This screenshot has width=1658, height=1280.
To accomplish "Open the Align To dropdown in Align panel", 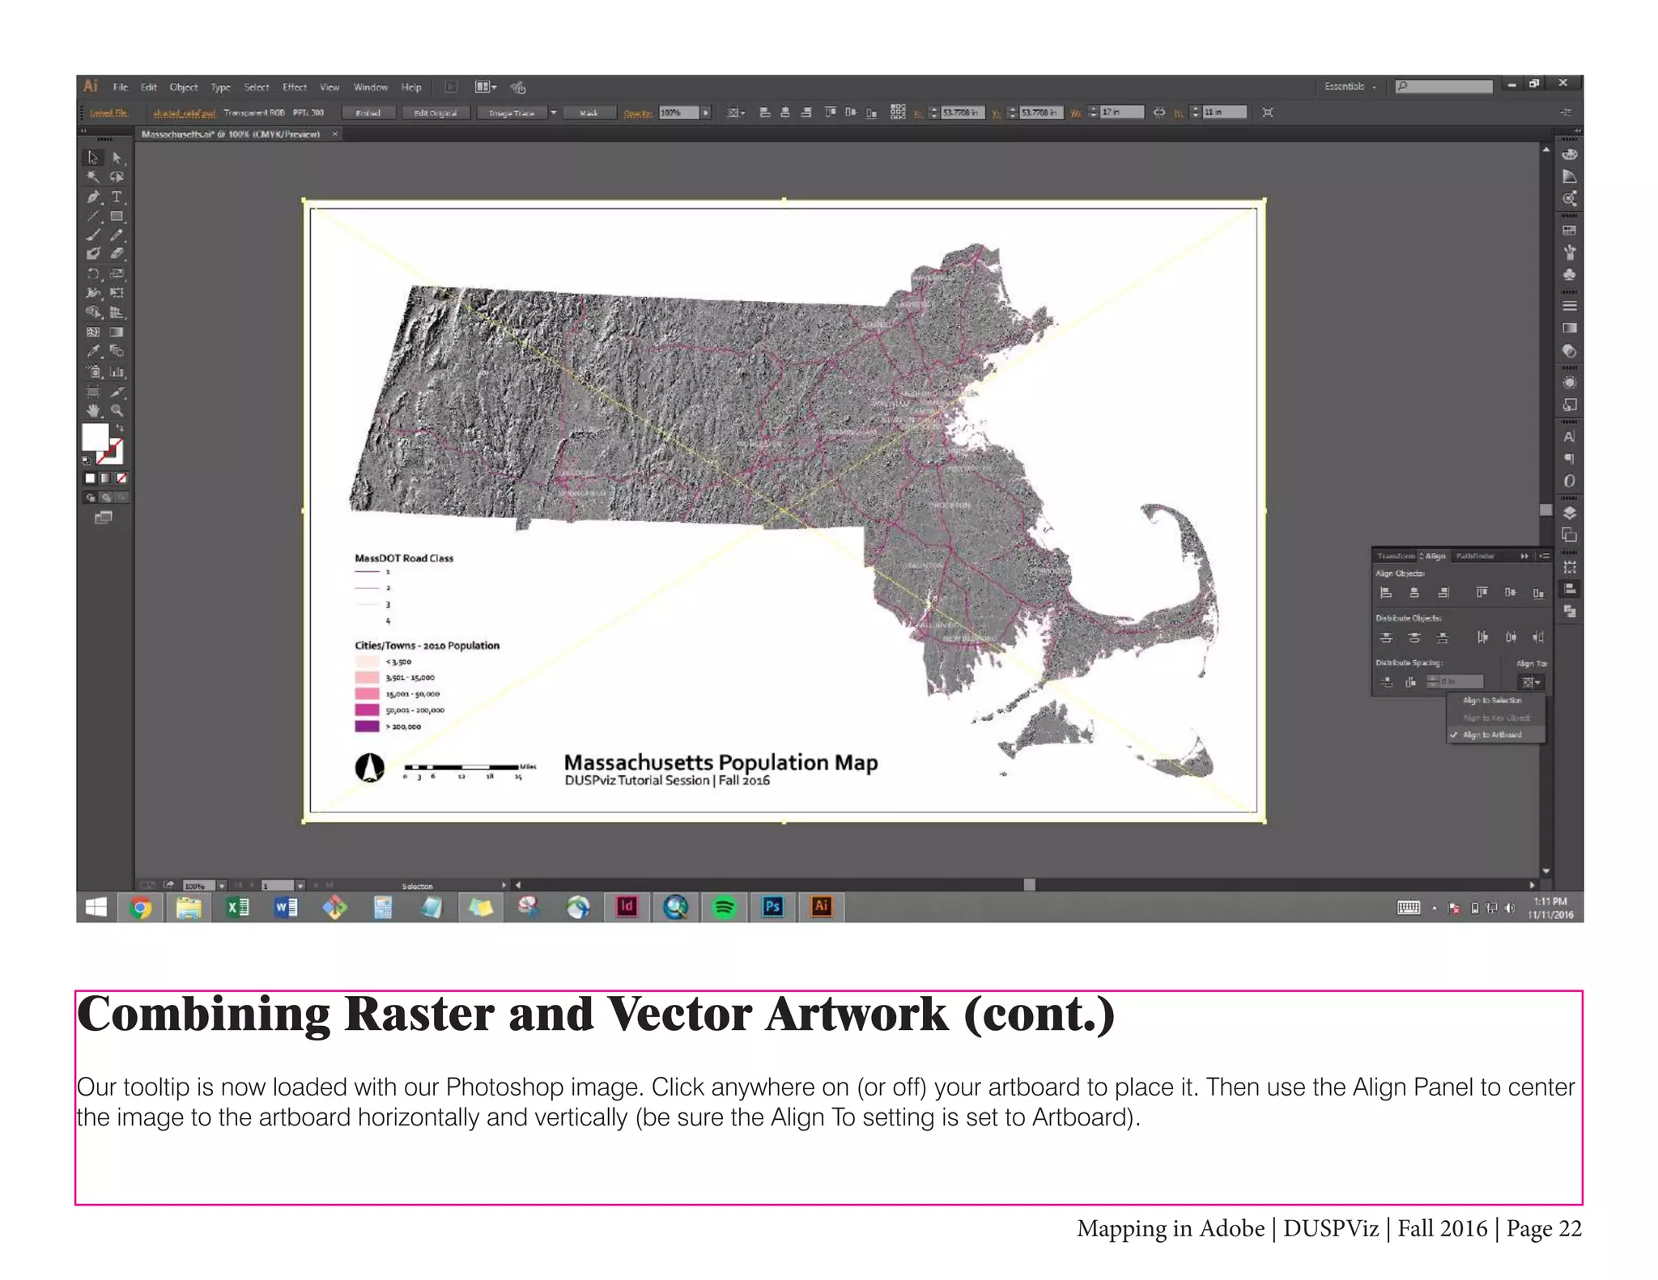I will (1531, 682).
